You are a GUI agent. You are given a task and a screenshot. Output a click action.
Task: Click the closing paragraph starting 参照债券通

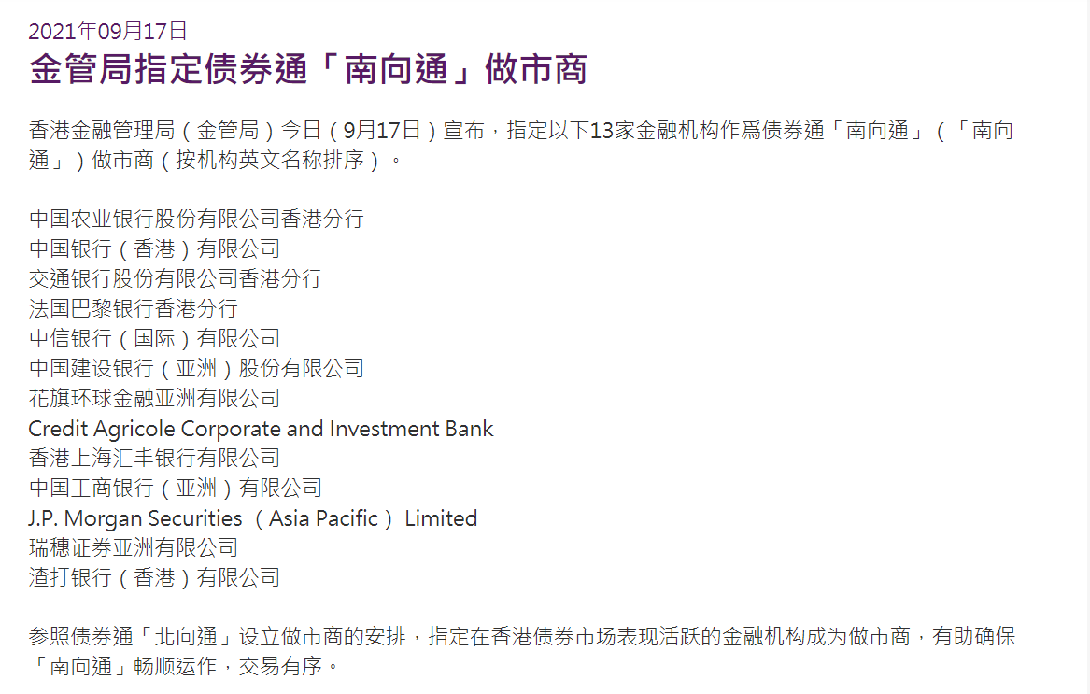click(x=521, y=638)
